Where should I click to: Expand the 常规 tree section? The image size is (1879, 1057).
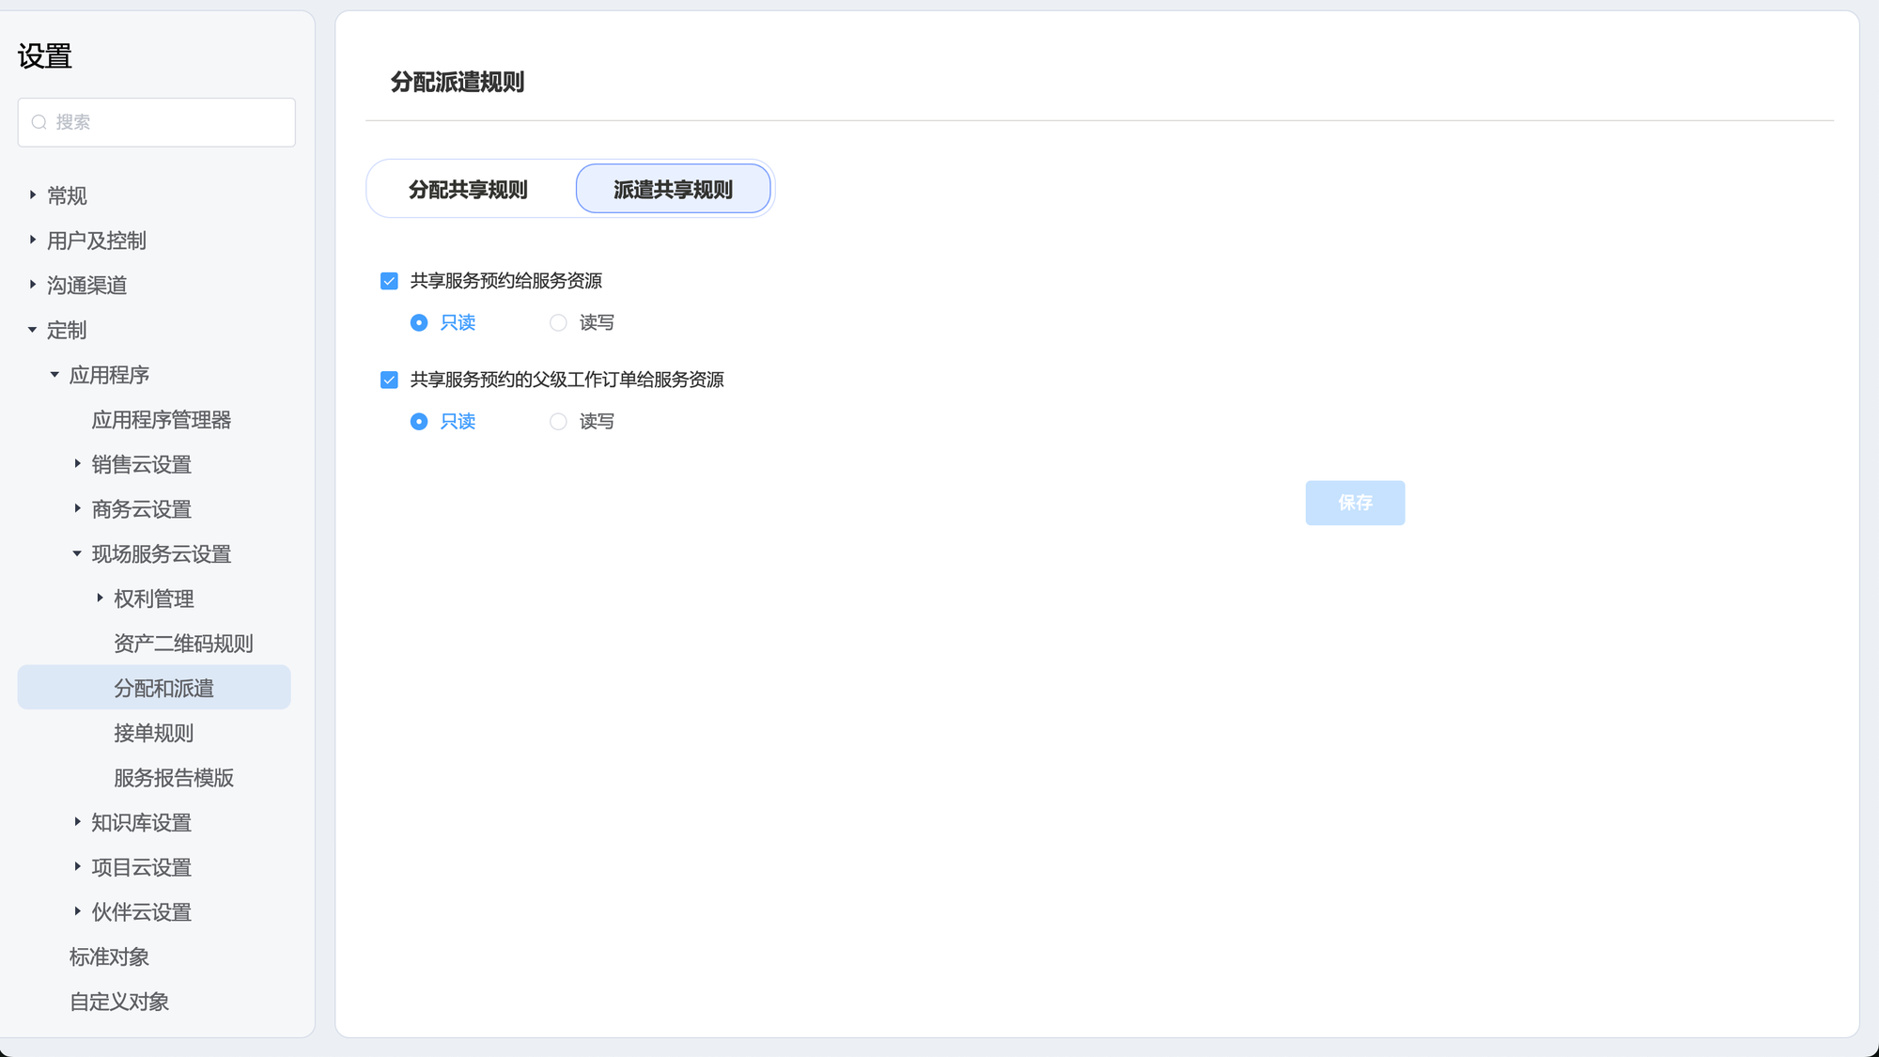point(33,195)
